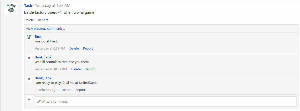Delete the 'I am ready to play' comment

click(x=67, y=90)
